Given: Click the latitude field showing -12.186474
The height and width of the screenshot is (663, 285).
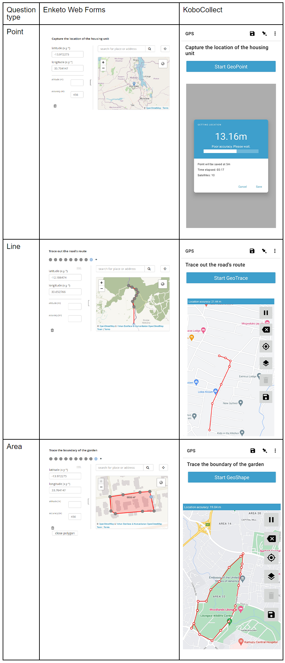Looking at the screenshot, I should [65, 277].
